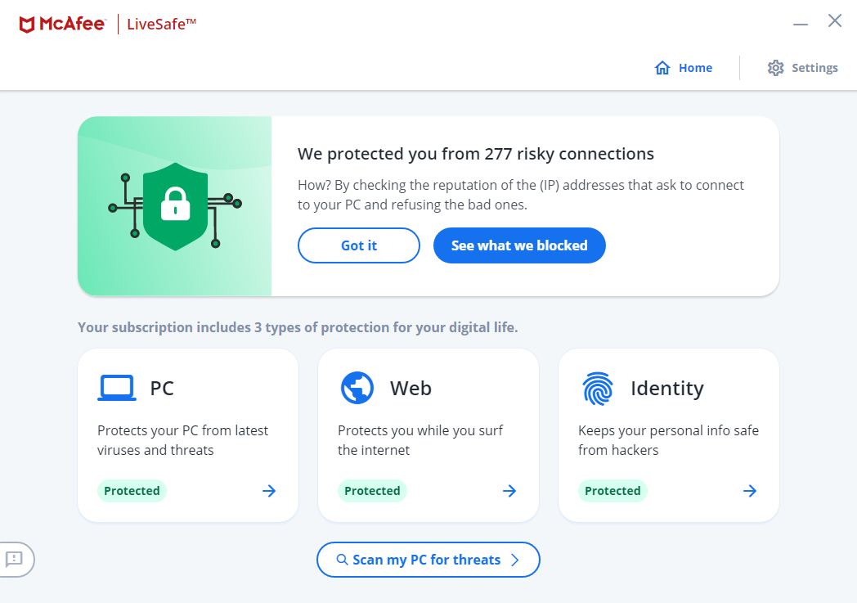857x603 pixels.
Task: Open the feedback speech bubble icon
Action: point(14,560)
